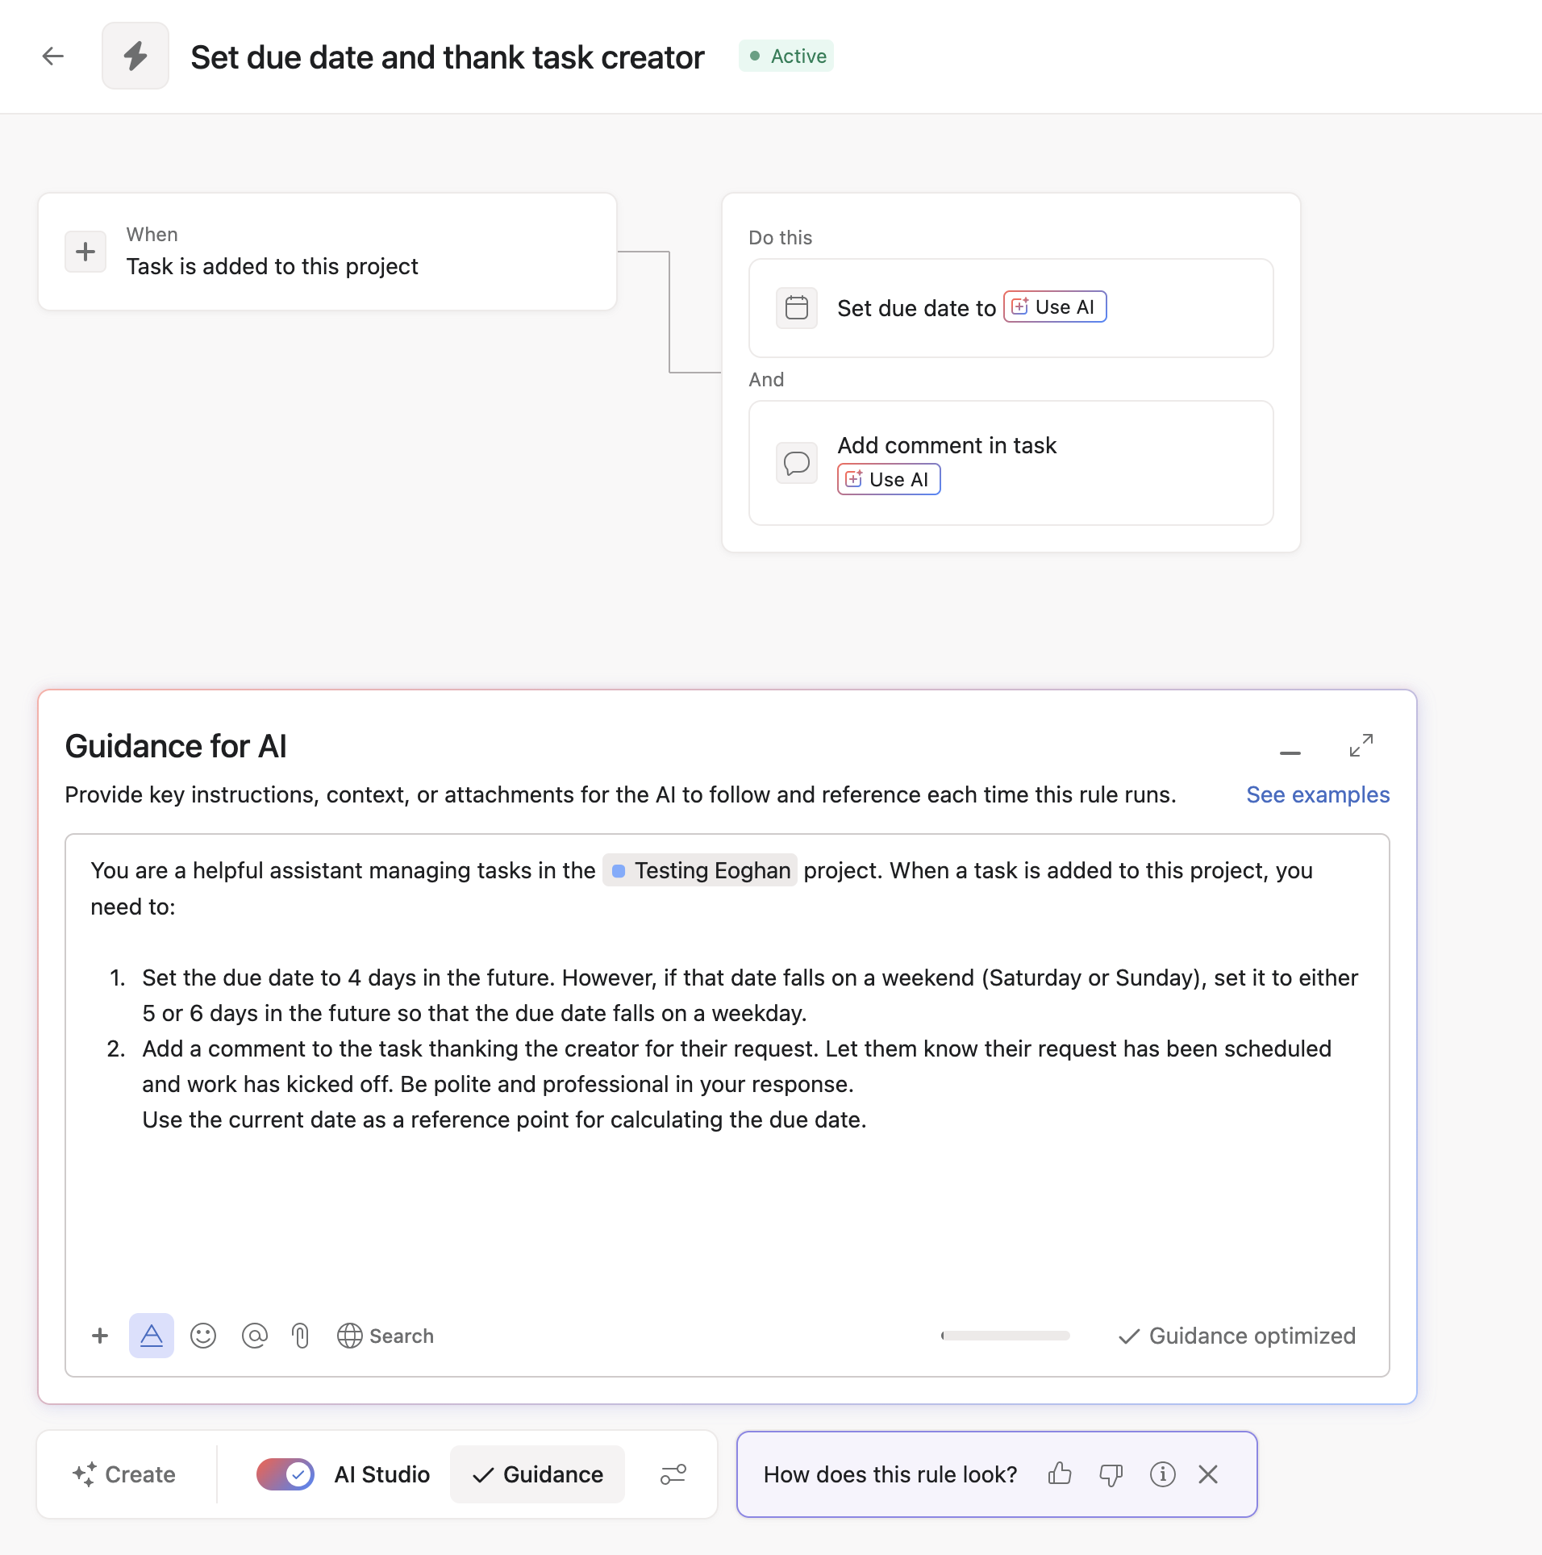Attach a file using the paperclip icon
This screenshot has width=1542, height=1555.
click(x=301, y=1336)
